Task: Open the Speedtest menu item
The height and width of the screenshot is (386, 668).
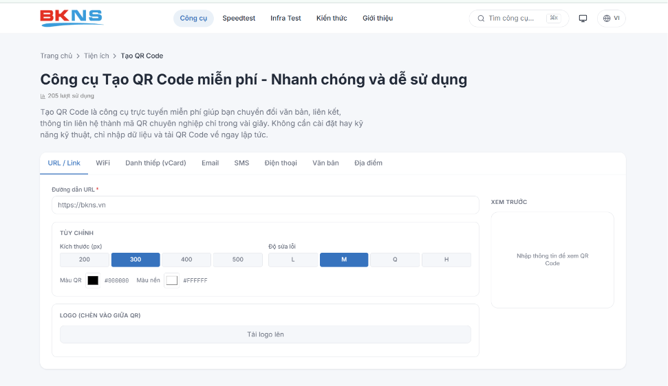Action: 239,19
